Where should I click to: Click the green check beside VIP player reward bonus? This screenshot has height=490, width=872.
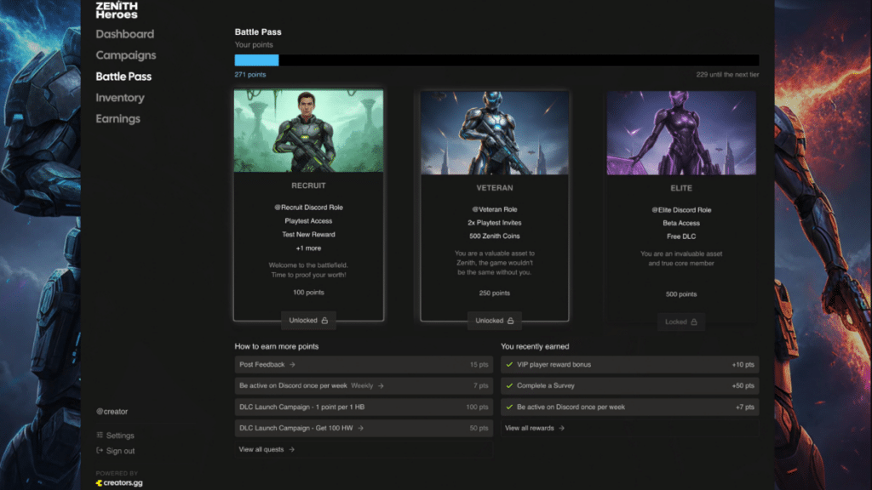point(509,364)
